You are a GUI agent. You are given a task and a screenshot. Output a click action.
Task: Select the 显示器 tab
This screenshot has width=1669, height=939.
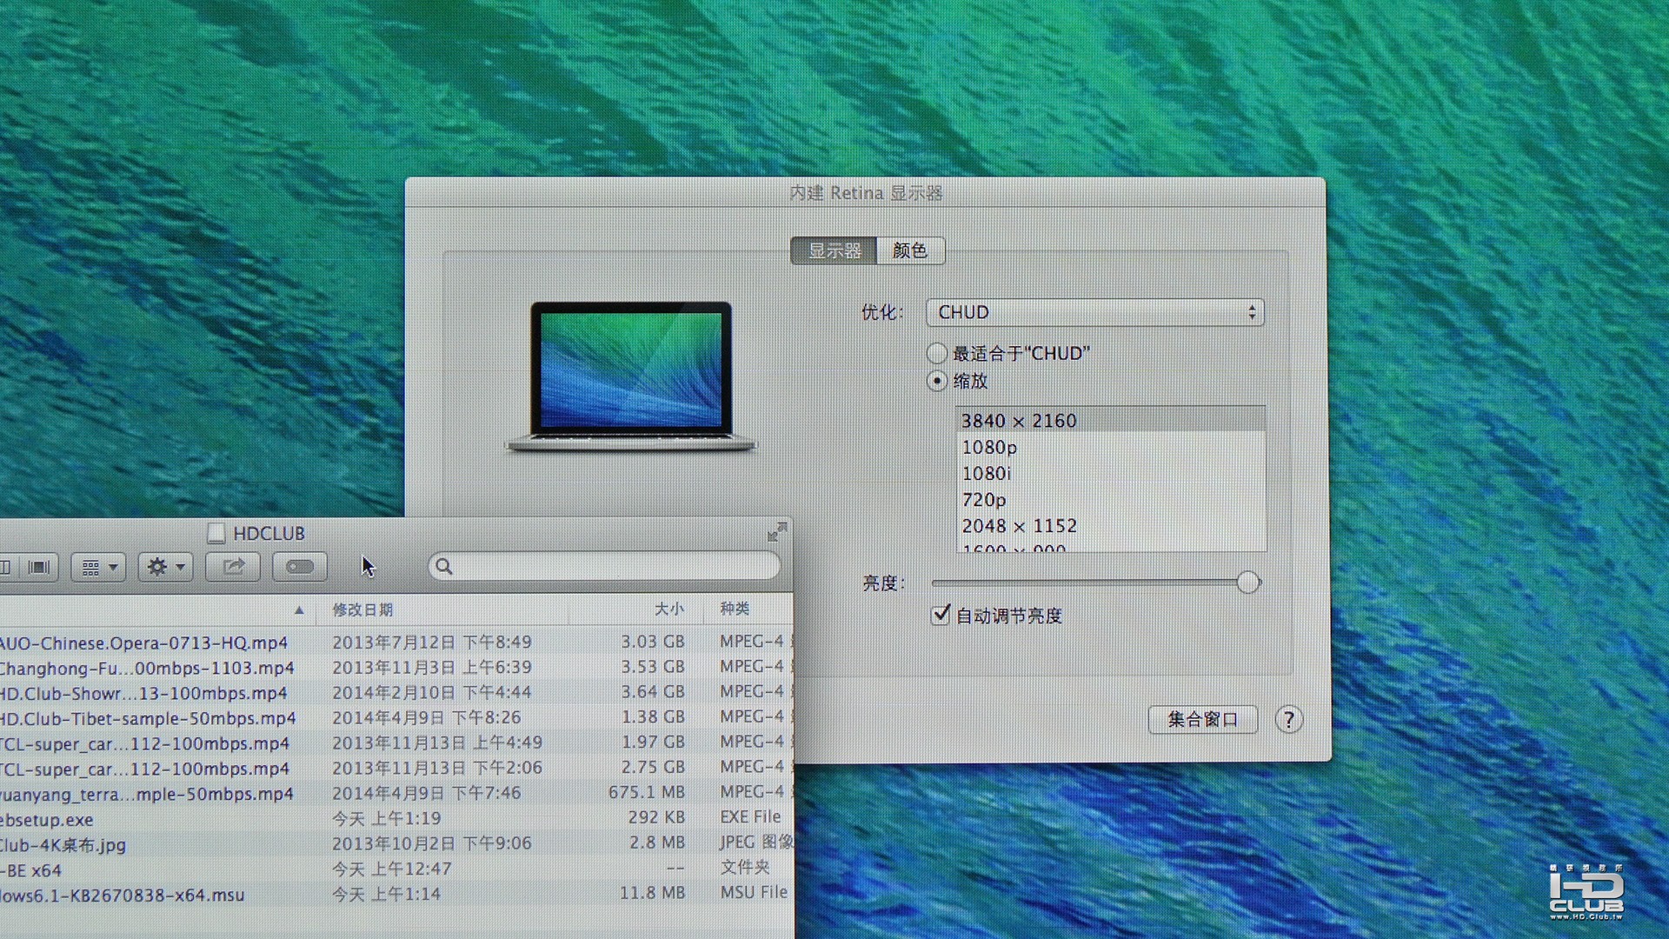[x=834, y=250]
